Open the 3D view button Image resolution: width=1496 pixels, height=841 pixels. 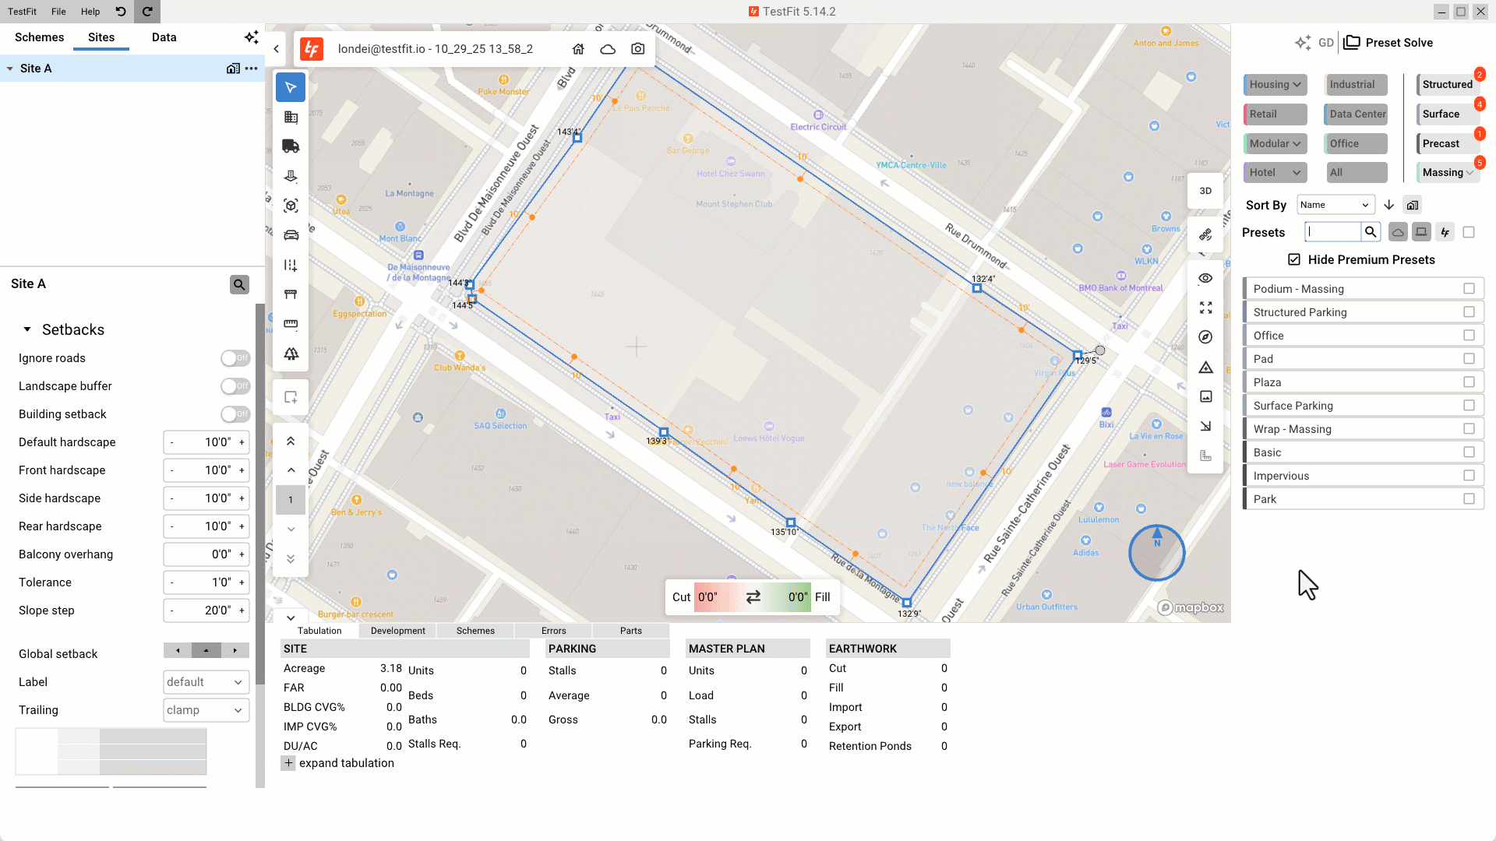pyautogui.click(x=1205, y=191)
